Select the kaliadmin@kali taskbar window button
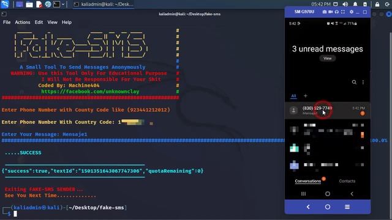The image size is (392, 220). coord(104,4)
